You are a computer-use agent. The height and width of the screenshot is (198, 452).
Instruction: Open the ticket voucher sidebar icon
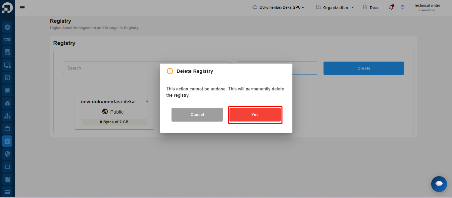[x=7, y=167]
